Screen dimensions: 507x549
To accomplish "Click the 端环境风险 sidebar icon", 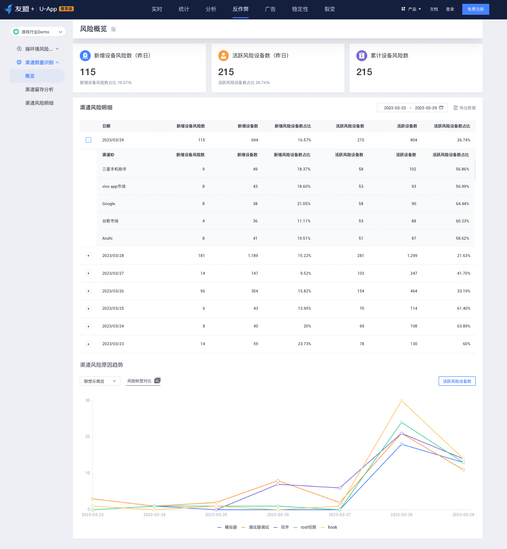I will [x=19, y=49].
